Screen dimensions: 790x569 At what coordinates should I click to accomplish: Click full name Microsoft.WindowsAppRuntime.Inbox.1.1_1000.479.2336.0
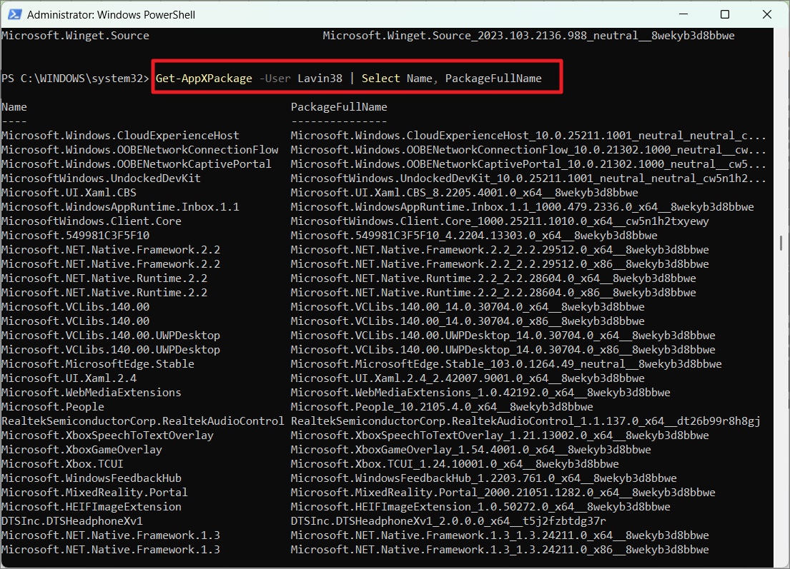pos(523,207)
